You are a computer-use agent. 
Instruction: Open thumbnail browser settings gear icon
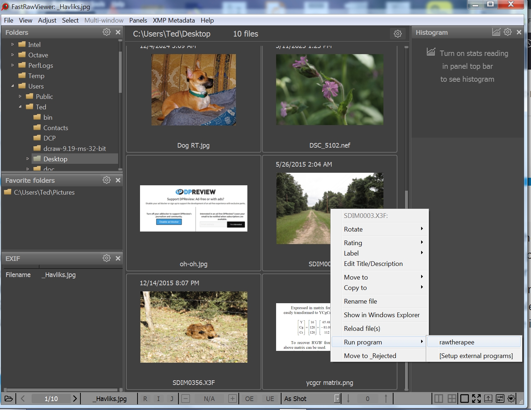(x=397, y=34)
